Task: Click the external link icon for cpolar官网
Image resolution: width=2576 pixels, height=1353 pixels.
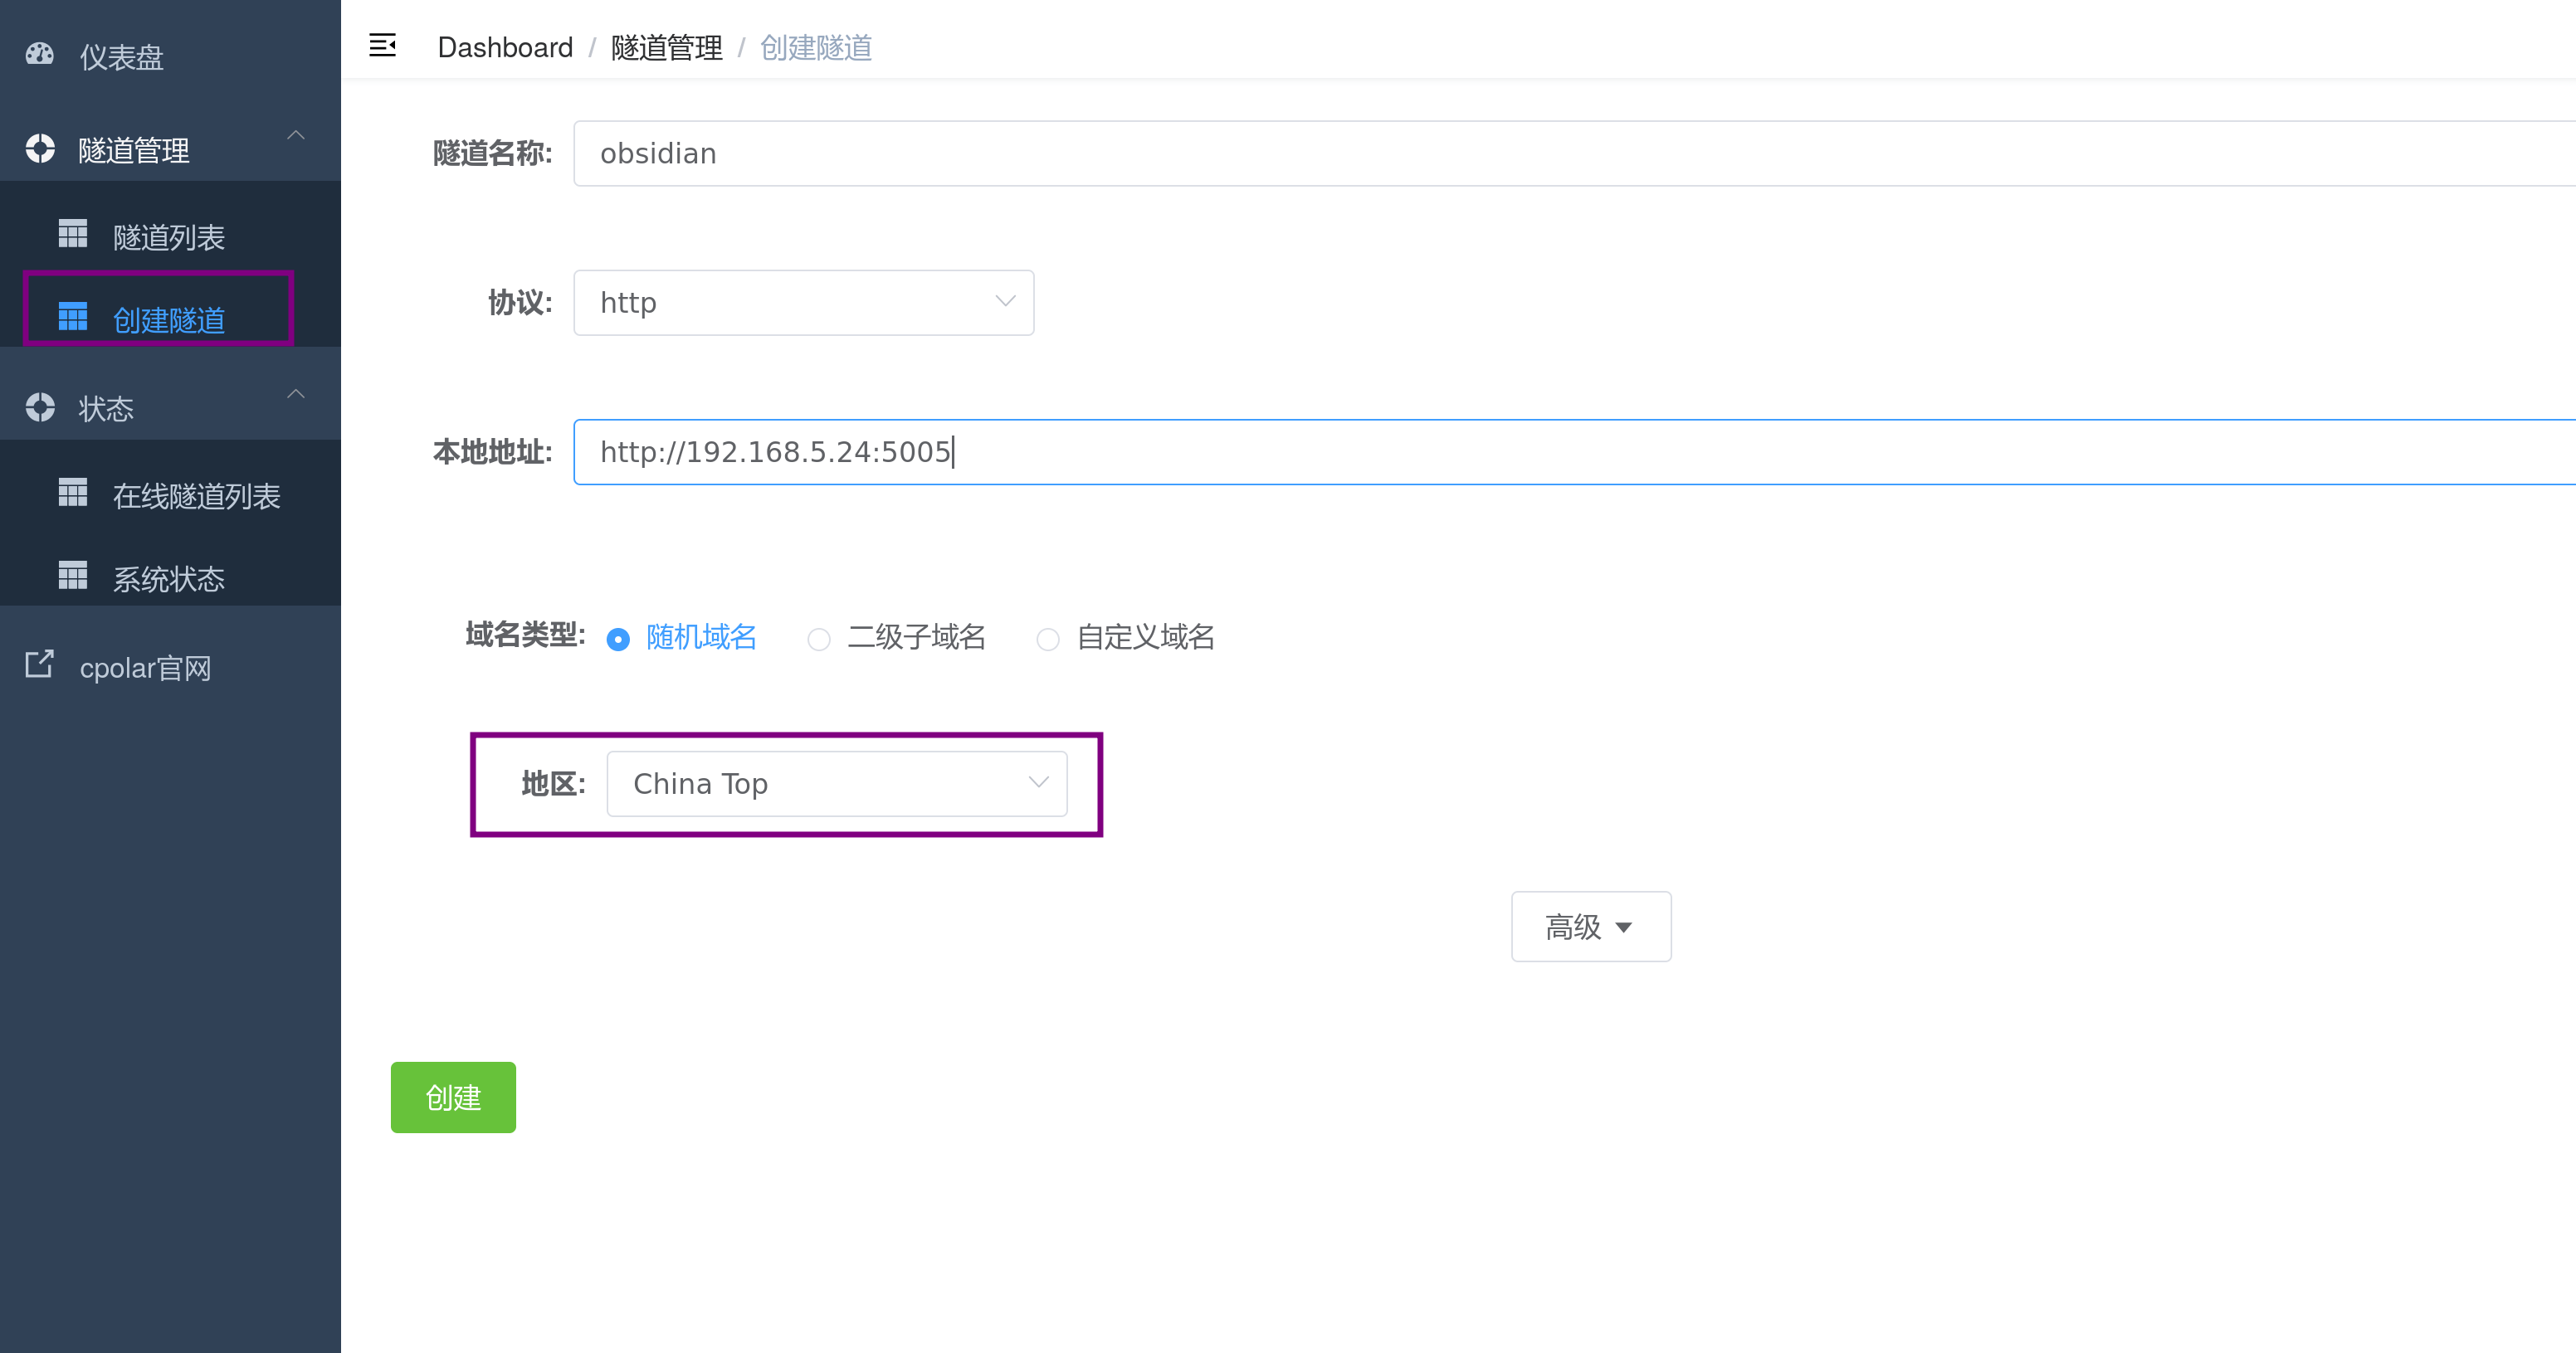Action: pos(40,664)
